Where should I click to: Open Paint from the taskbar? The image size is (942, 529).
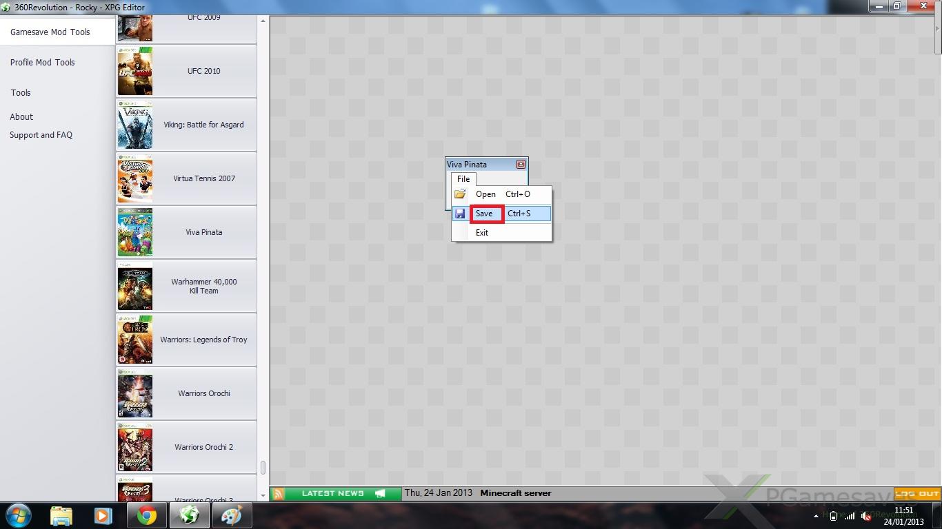coord(231,515)
